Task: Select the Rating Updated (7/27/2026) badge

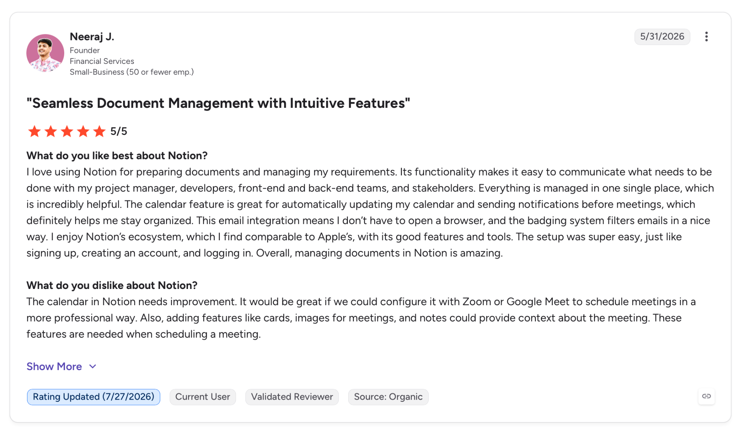Action: pos(93,397)
